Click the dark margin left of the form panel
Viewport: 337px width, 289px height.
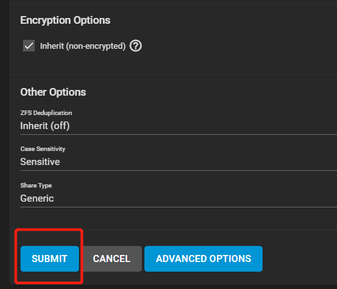click(4, 144)
